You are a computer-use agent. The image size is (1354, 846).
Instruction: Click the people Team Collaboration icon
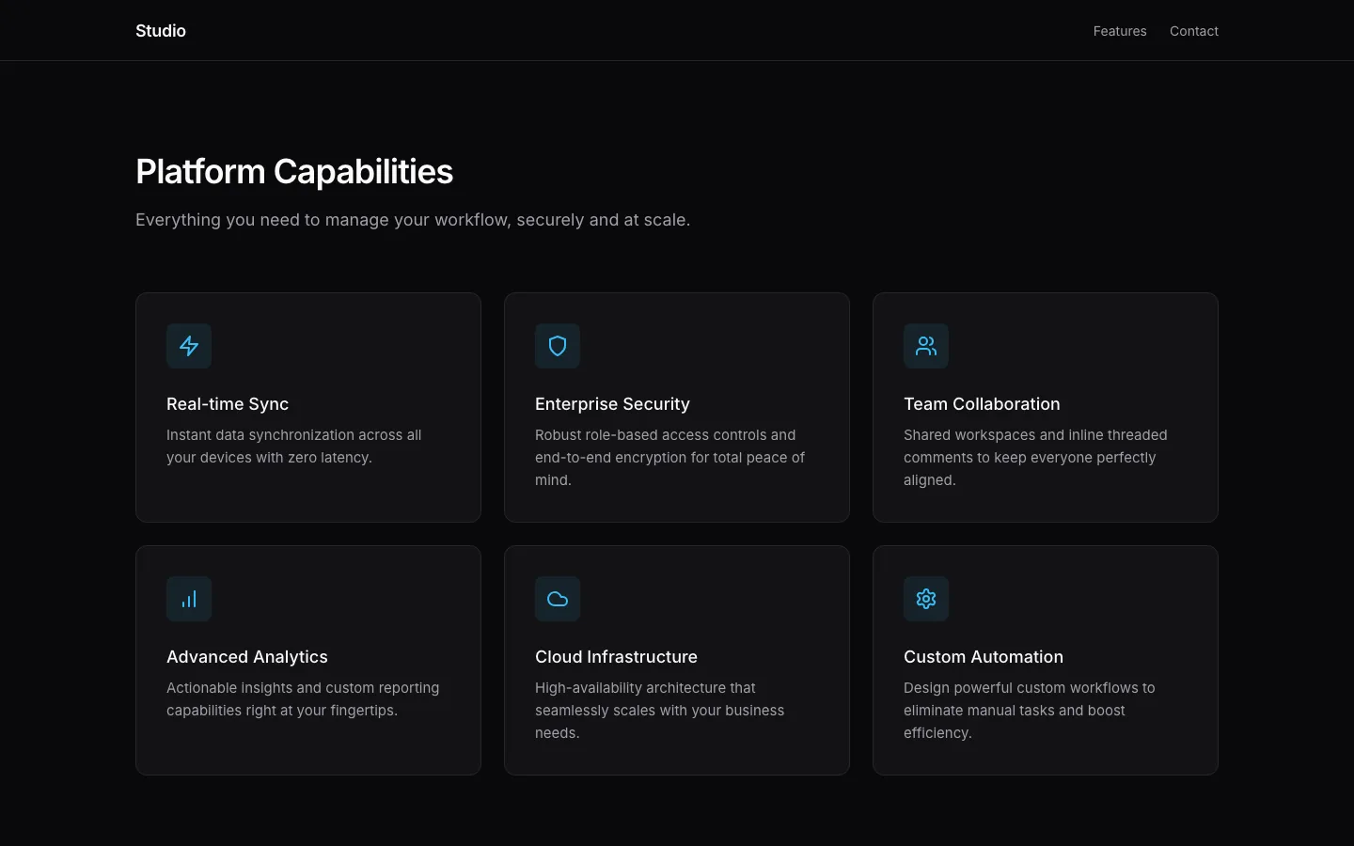(x=926, y=346)
